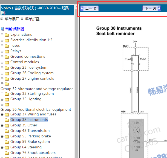Viewport: 167px width, 158px height.
Task: Click the Group 36 Additional electrical folder icon
Action: 7,104
